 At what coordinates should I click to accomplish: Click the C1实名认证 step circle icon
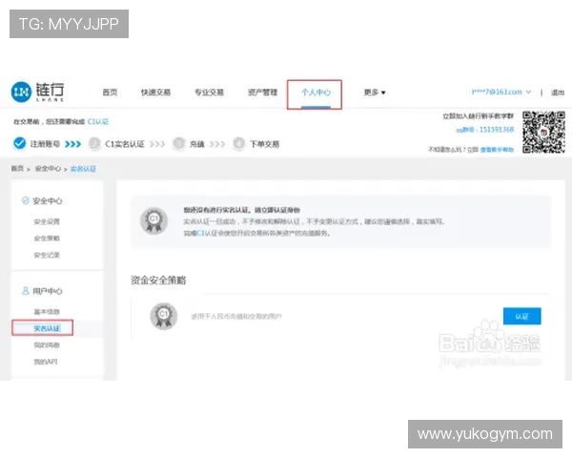point(94,143)
